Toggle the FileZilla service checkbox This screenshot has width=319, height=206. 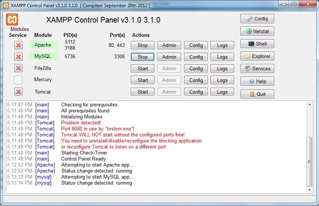18,68
